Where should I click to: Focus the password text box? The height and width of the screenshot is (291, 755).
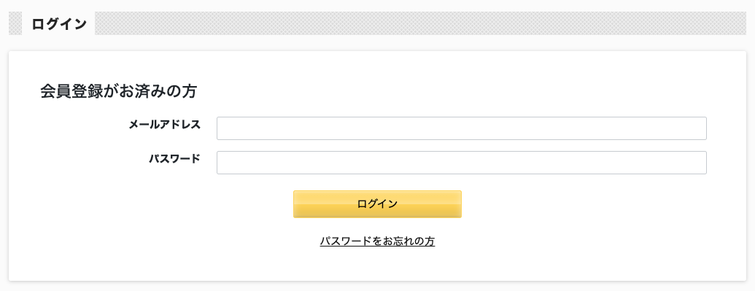461,163
